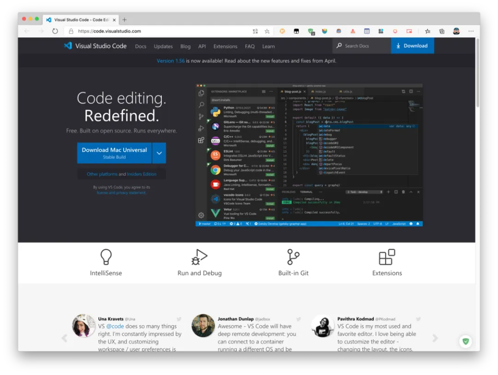Reload the page with the refresh icon

(55, 31)
